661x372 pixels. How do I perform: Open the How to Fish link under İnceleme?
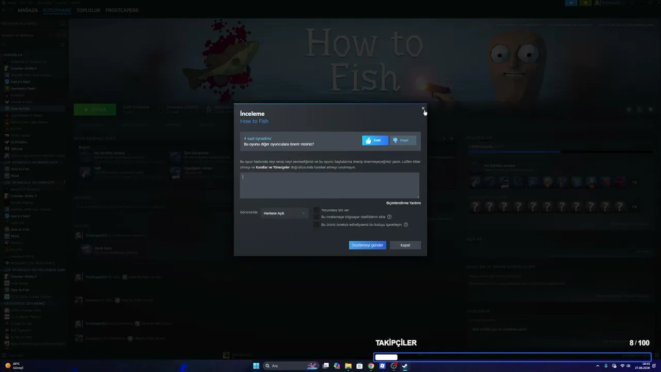click(x=254, y=121)
